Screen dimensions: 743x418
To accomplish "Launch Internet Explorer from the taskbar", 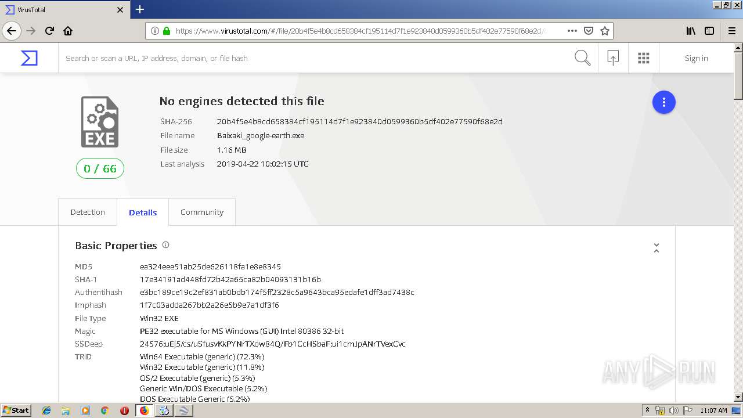I will [46, 410].
